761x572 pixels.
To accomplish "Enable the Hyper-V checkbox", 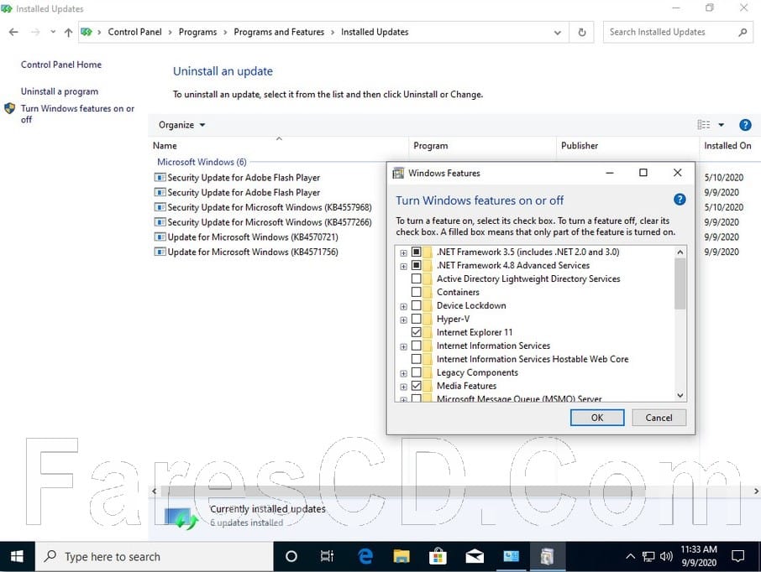I will [x=416, y=319].
